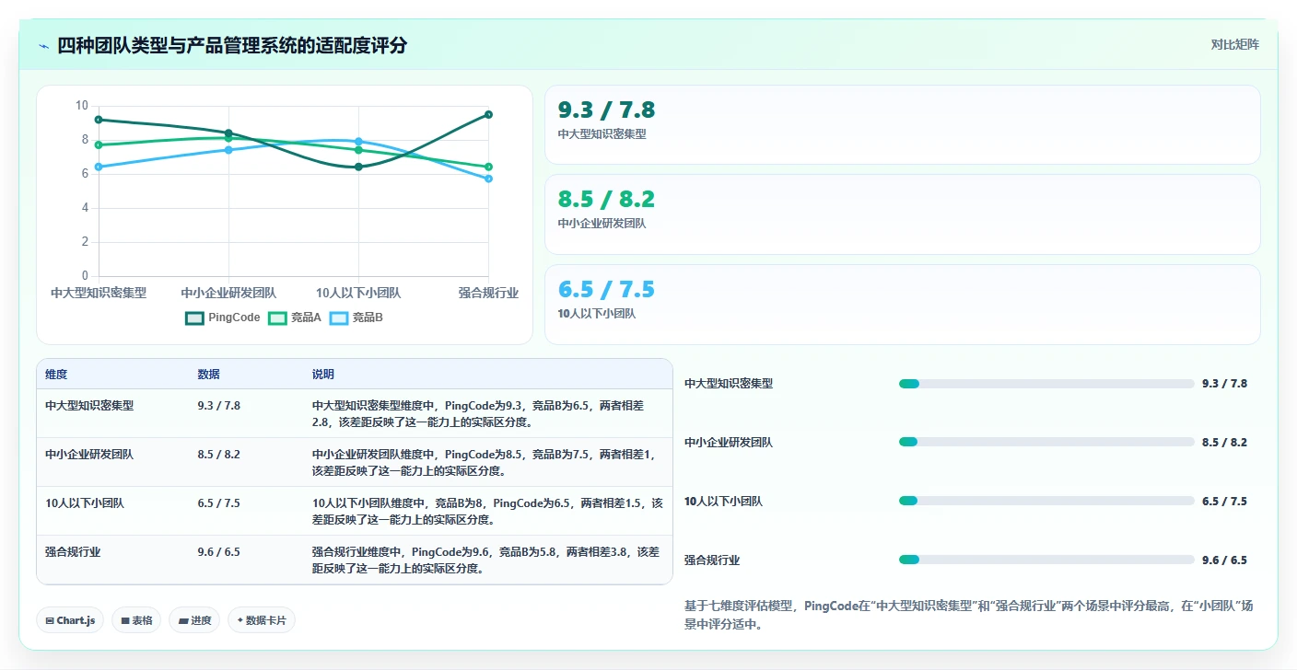The image size is (1297, 670).
Task: Click progress value 8.5 / 8.2
Action: pos(1224,443)
